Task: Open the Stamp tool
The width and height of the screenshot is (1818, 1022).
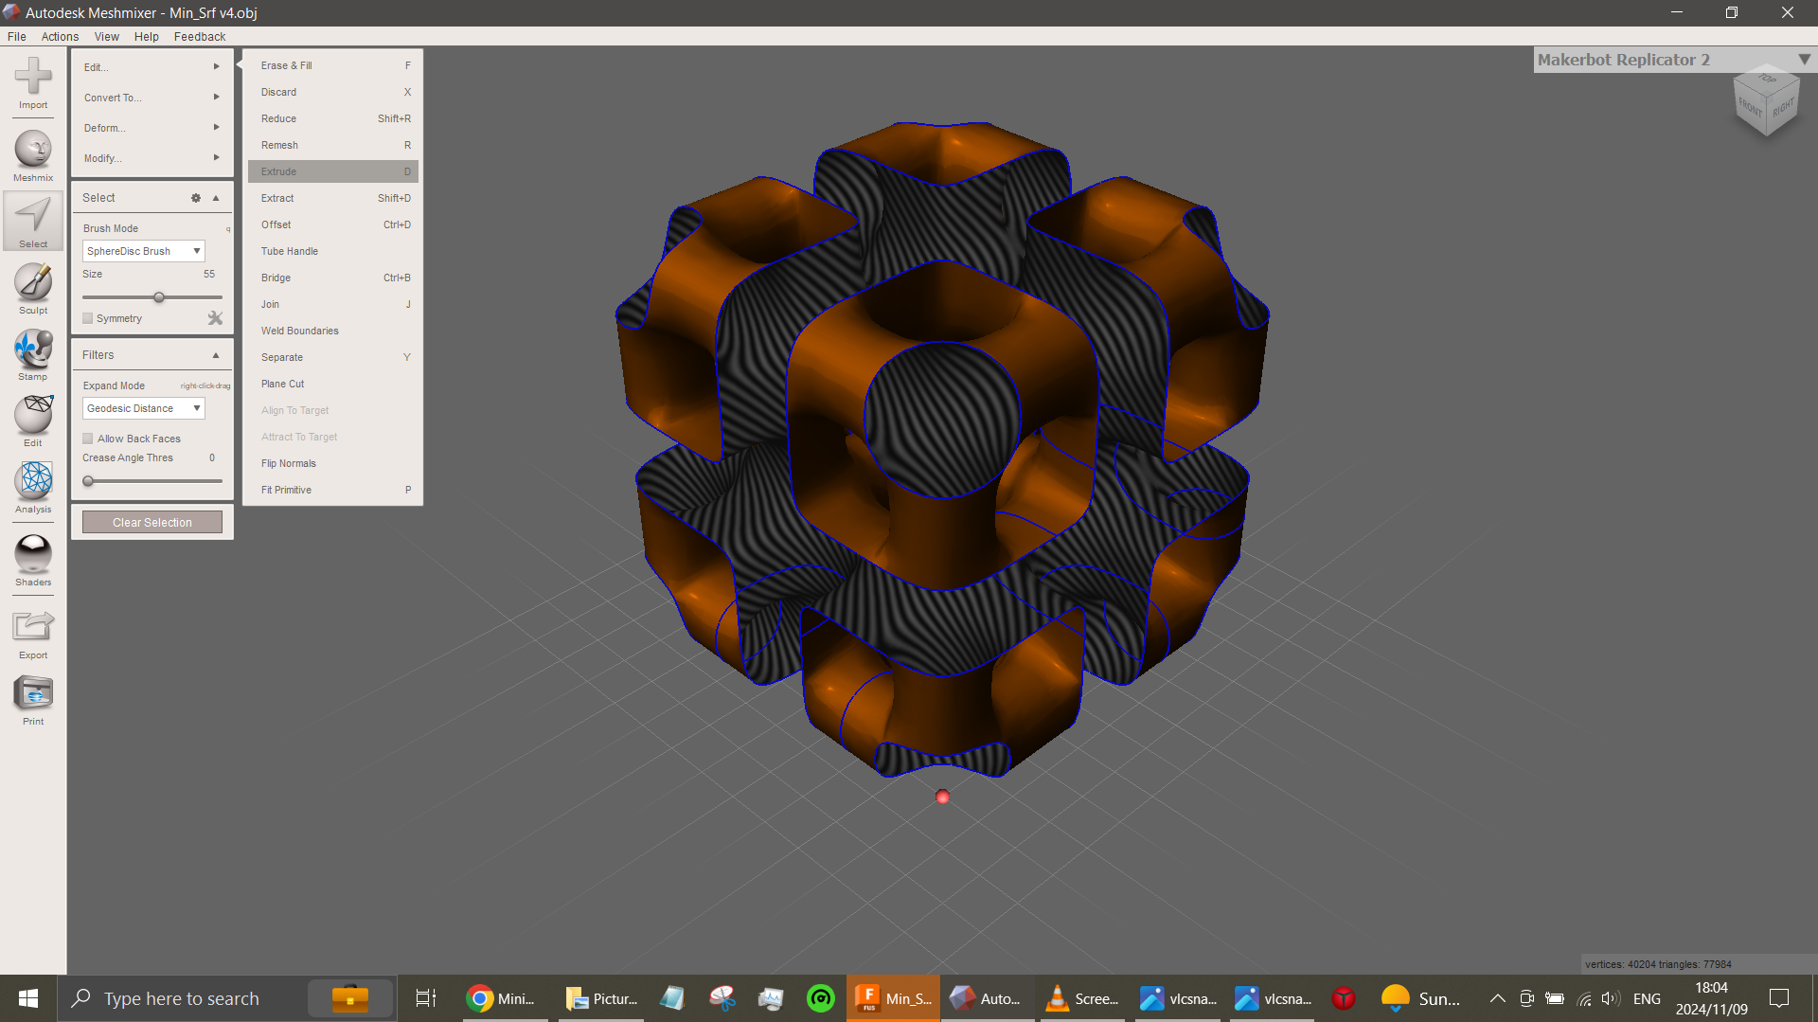Action: tap(33, 354)
